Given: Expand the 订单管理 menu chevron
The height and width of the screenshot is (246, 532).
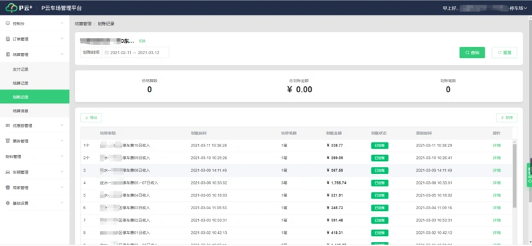Looking at the screenshot, I should tap(62, 39).
